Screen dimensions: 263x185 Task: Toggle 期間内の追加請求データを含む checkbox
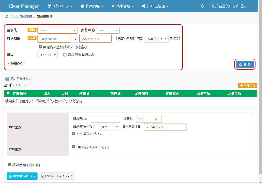click(40, 47)
